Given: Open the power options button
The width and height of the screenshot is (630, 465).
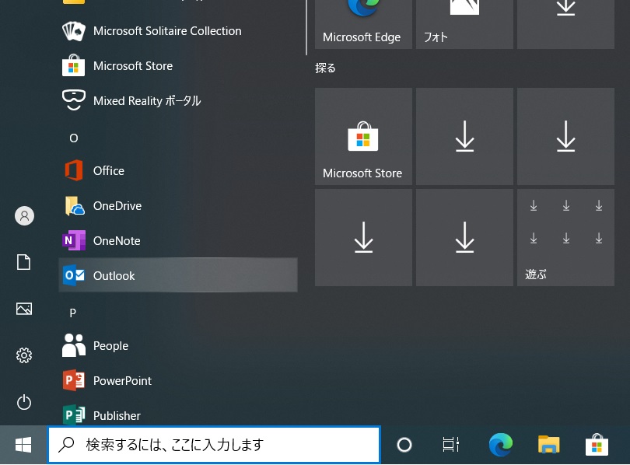Looking at the screenshot, I should (x=24, y=402).
